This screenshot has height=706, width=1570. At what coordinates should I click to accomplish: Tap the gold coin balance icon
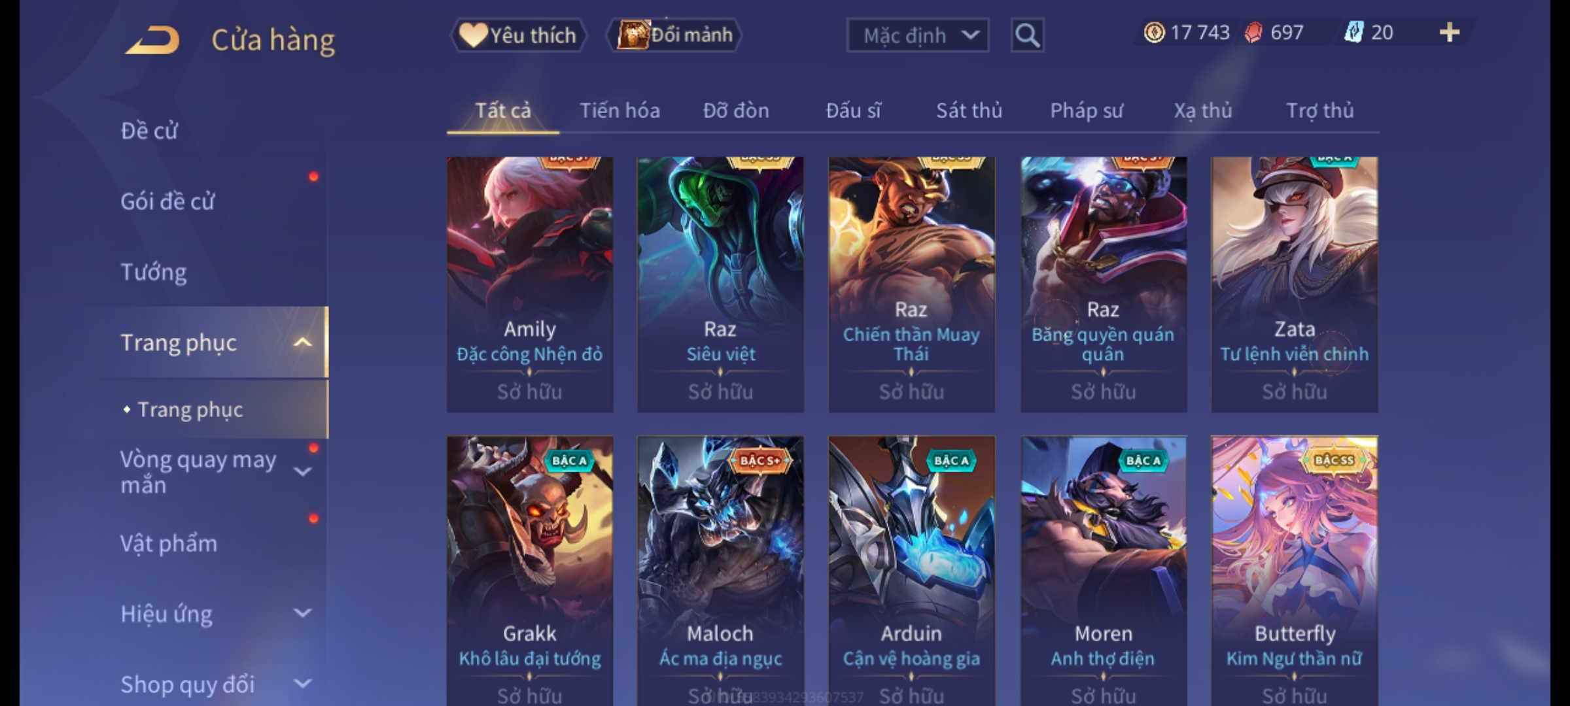pyautogui.click(x=1154, y=33)
